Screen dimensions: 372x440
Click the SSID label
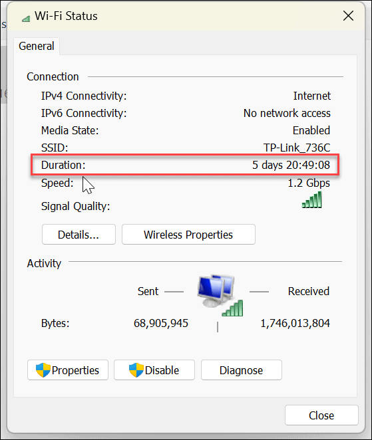click(55, 148)
